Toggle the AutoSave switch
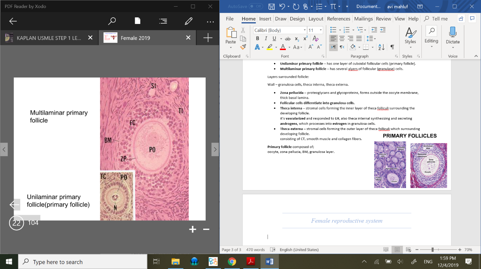481x269 pixels. point(256,7)
